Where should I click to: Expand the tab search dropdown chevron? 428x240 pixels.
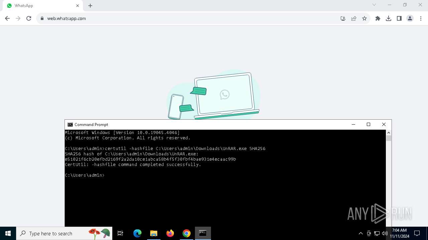point(374,5)
